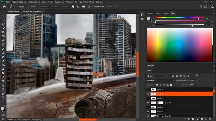Click the Свойства panel header
Viewport: 216px width, 121px height.
(151, 66)
